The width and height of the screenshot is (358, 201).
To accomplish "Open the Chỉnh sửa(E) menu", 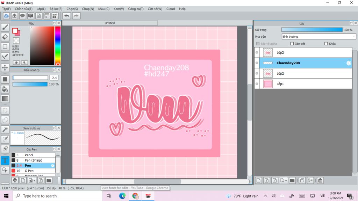I will [x=24, y=9].
